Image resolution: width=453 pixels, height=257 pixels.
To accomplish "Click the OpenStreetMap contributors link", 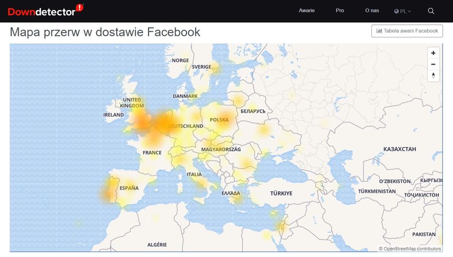I will [412, 249].
